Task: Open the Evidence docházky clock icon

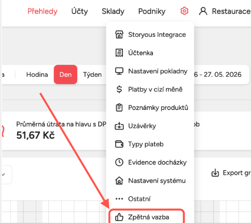Action: point(119,162)
